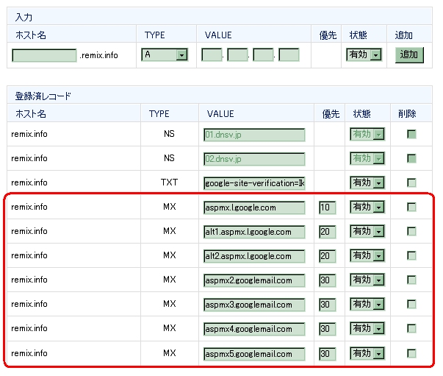Focus the host name field before .remix.info
Viewport: 443px width, 376px height.
(x=44, y=55)
